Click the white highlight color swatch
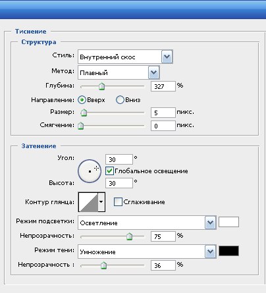Viewport: 266px width, 293px height. 228,222
